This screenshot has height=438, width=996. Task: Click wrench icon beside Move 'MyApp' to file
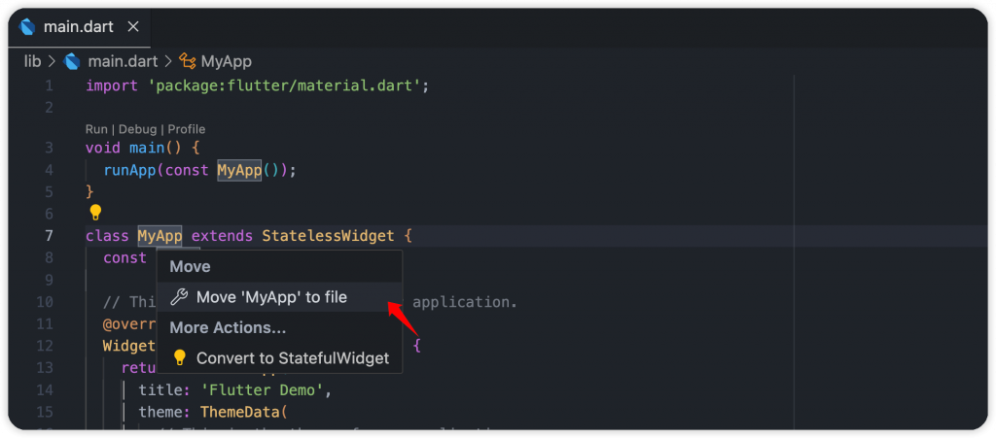[x=180, y=297]
